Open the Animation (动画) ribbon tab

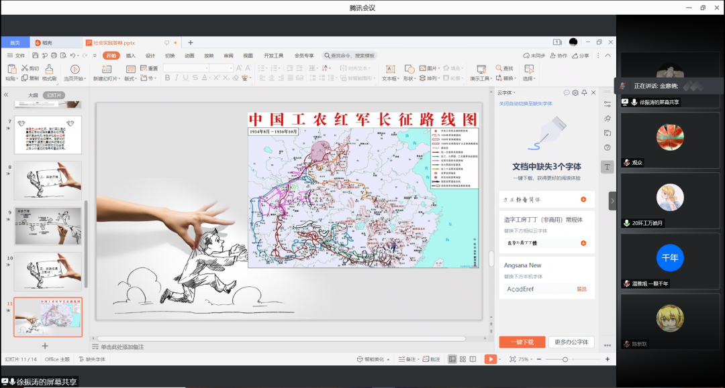pyautogui.click(x=189, y=56)
